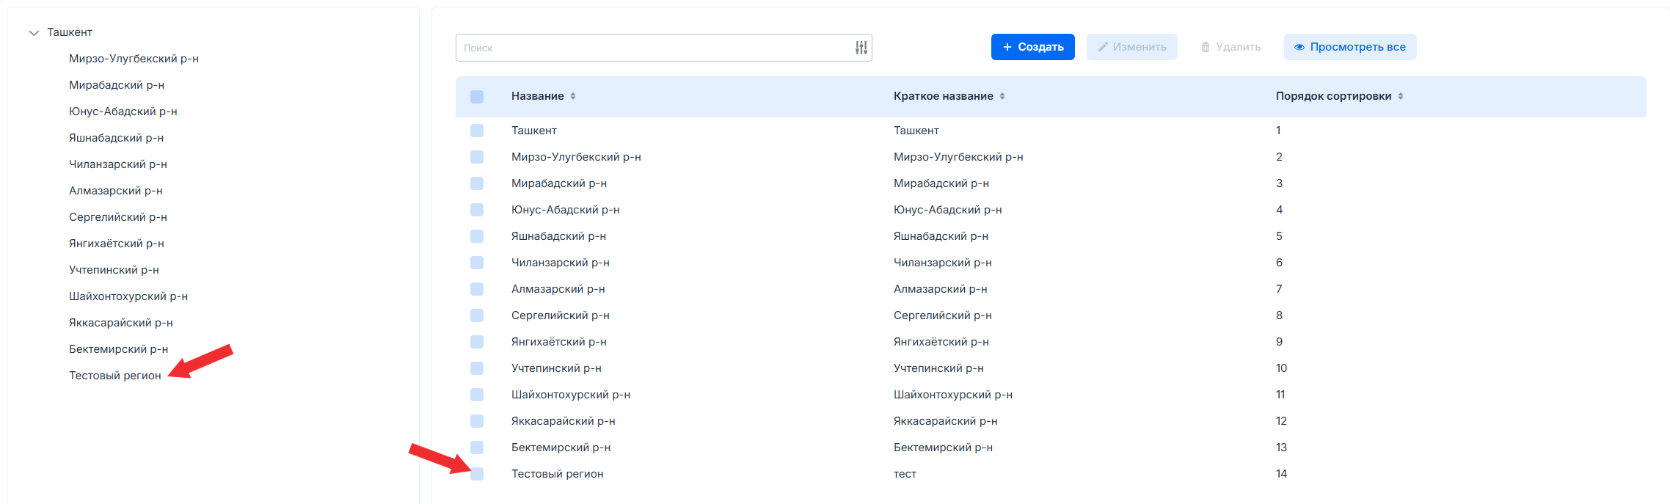Click Ташкент in the Название column
The height and width of the screenshot is (504, 1670).
534,131
